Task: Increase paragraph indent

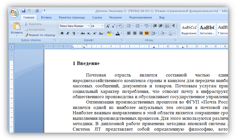Action: pyautogui.click(x=161, y=26)
